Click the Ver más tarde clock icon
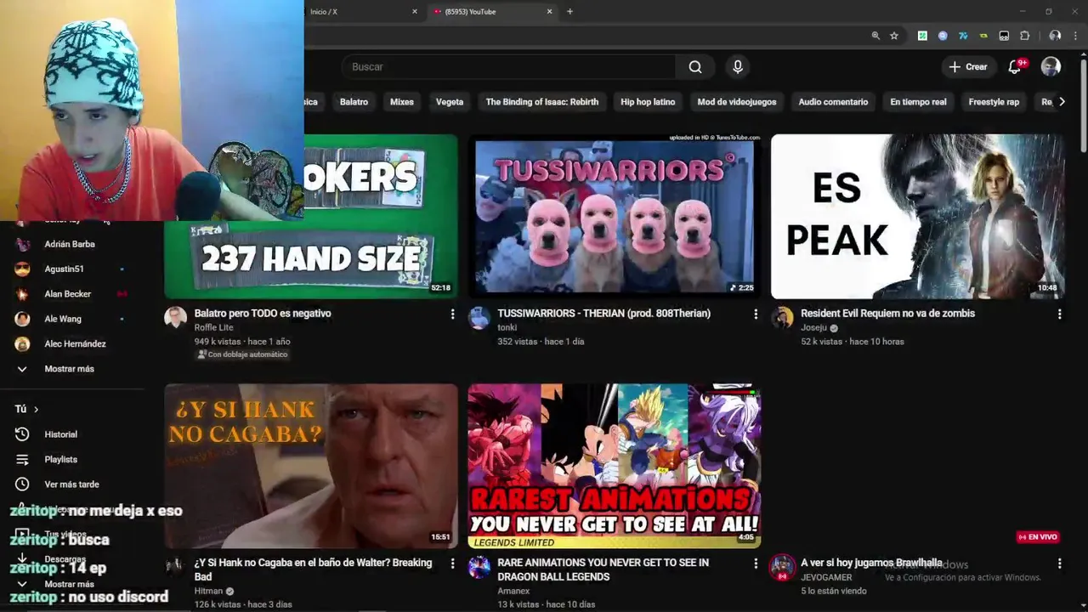Screen dimensions: 1088x612 click(22, 484)
